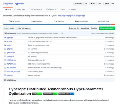Click the recipes folder icon
This screenshot has height=104, width=120.
click(x=5, y=41)
